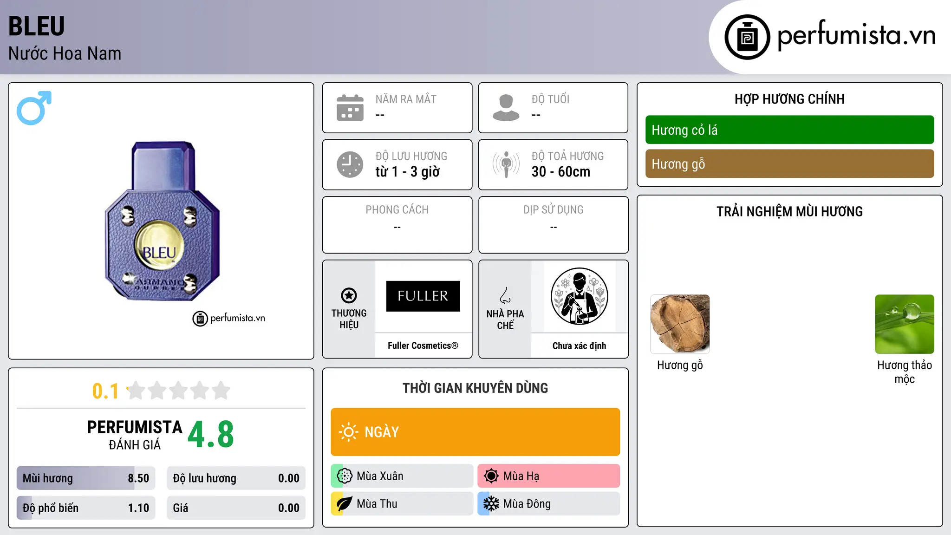Click the FULLER brand logo

pyautogui.click(x=423, y=296)
